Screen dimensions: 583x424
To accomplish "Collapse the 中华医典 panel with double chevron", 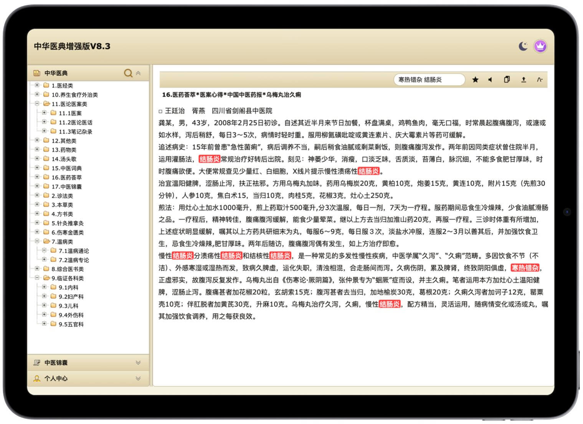I will (x=138, y=73).
